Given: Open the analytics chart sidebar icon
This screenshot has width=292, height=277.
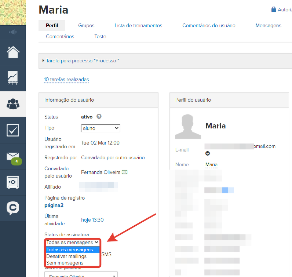Looking at the screenshot, I should [13, 78].
